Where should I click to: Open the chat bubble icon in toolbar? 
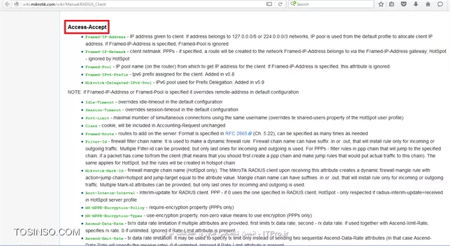[440, 4]
